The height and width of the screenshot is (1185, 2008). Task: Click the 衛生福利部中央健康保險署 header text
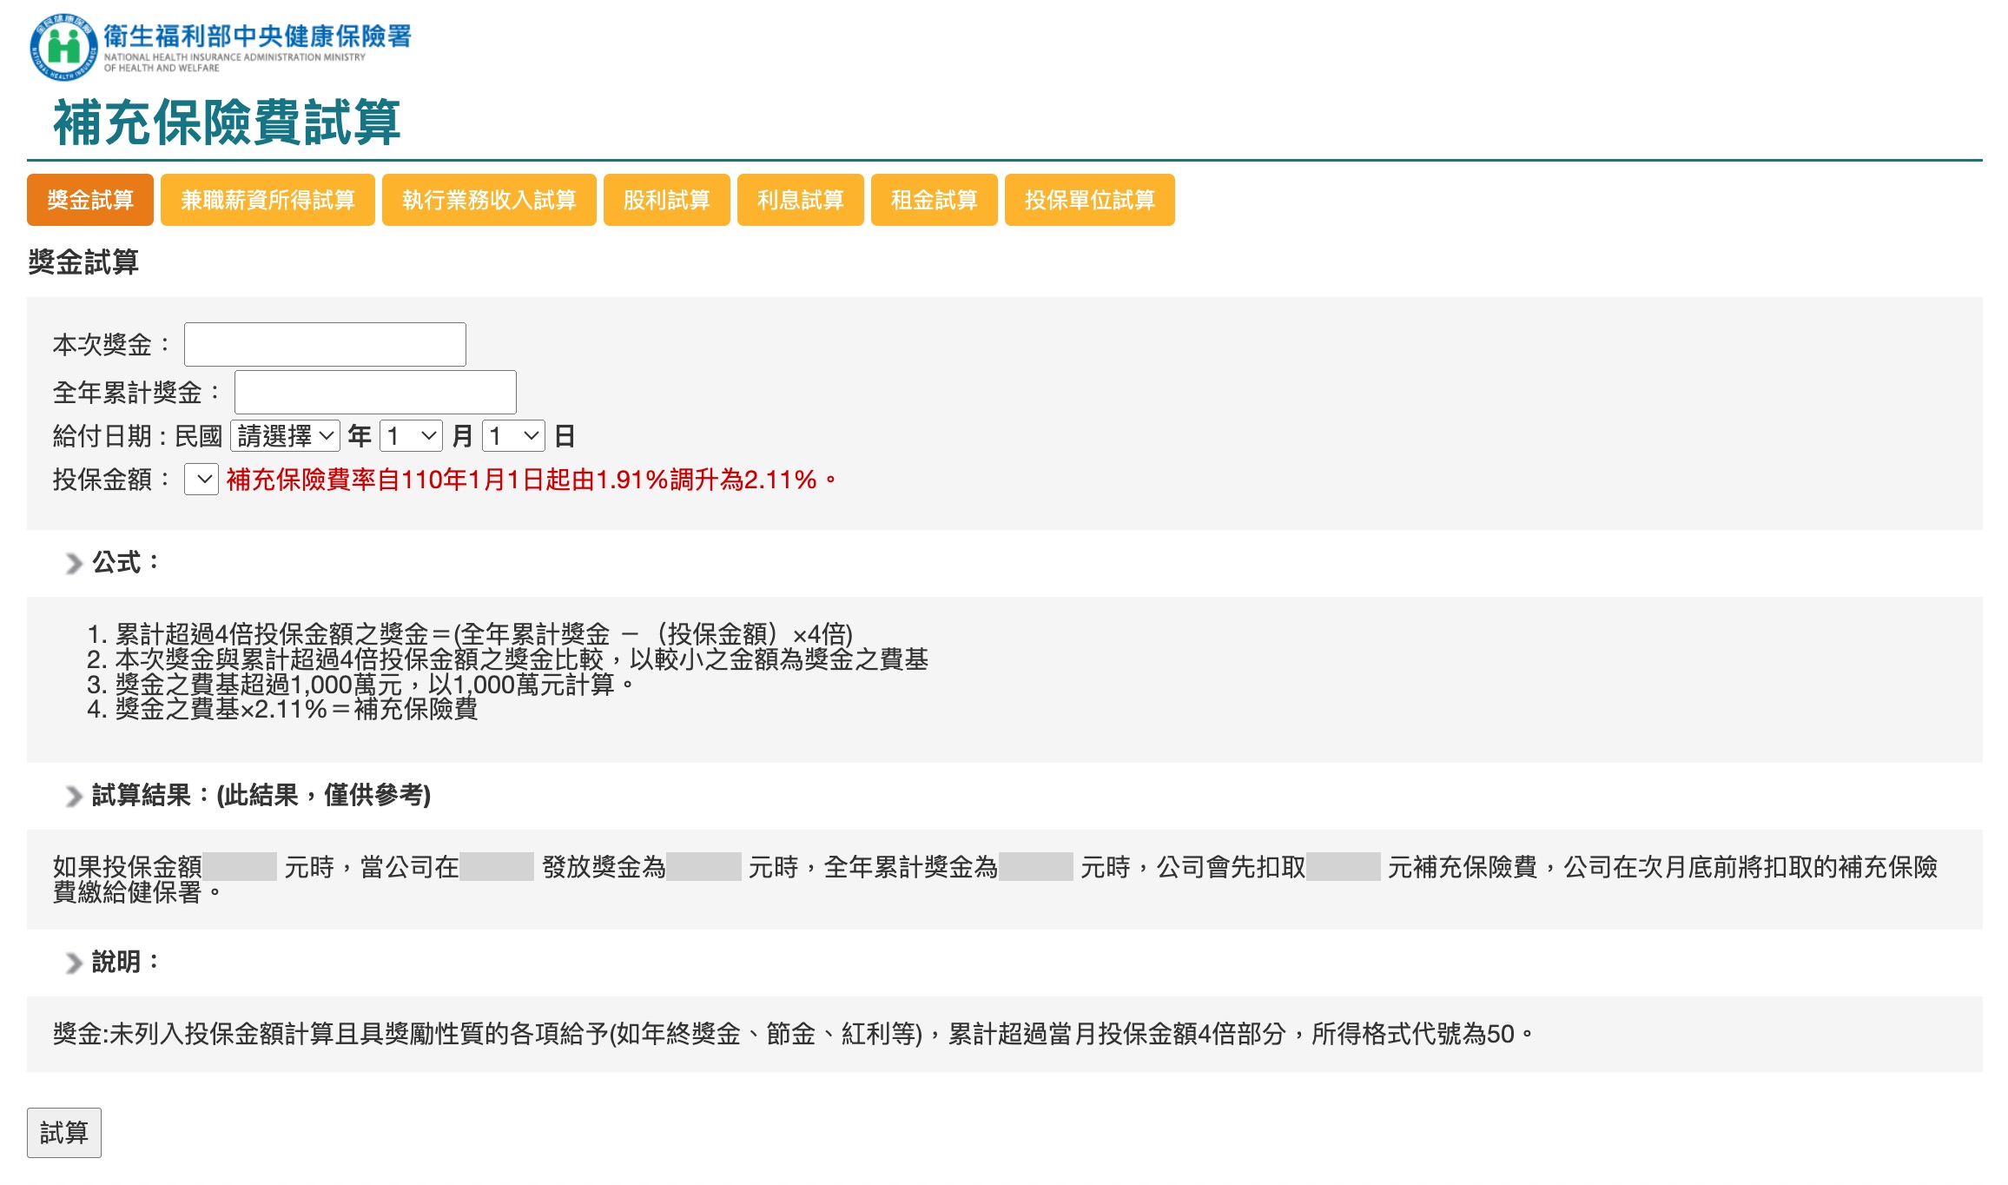(257, 36)
